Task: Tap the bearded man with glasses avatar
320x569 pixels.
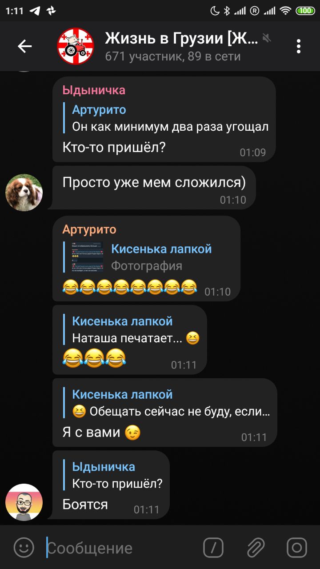Action: [24, 502]
